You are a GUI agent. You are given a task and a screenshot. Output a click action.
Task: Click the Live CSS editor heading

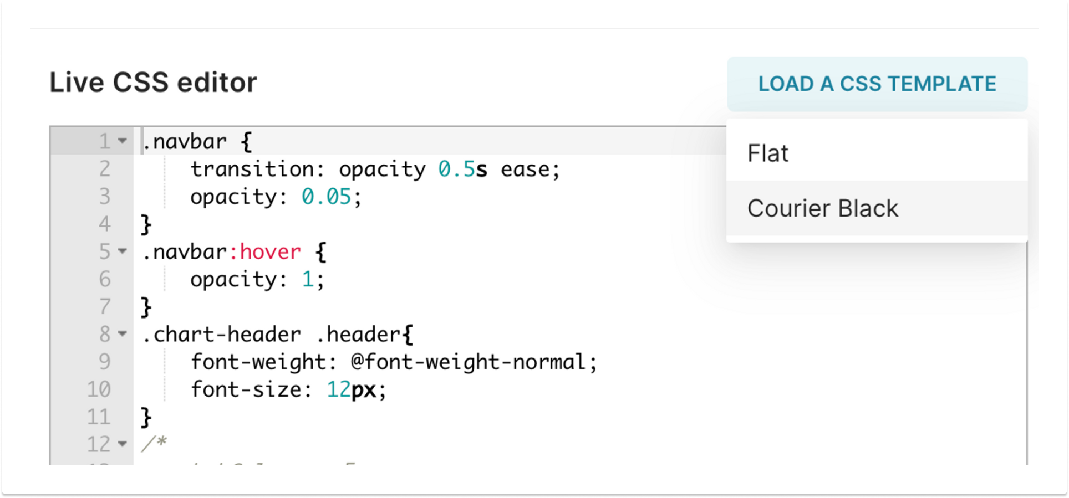tap(153, 82)
